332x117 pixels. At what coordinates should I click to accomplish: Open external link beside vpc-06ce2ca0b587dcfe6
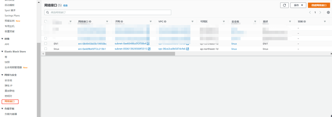click(188, 49)
